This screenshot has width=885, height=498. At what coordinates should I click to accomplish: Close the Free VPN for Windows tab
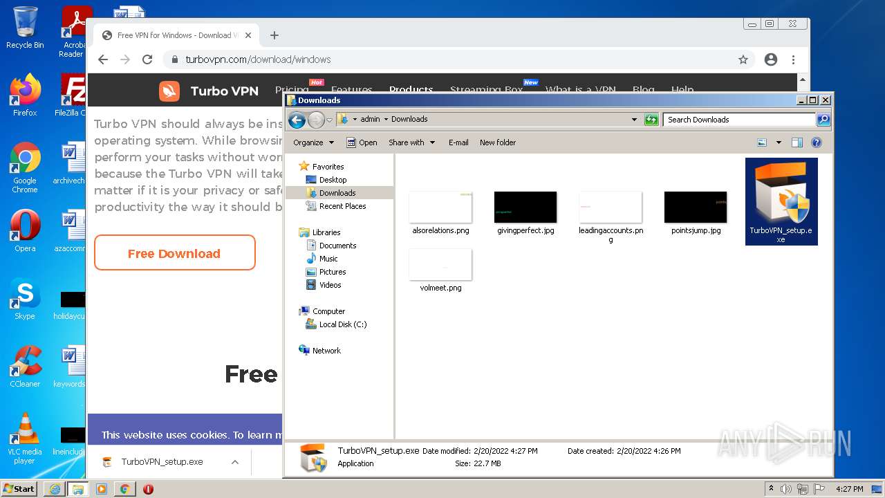click(248, 35)
